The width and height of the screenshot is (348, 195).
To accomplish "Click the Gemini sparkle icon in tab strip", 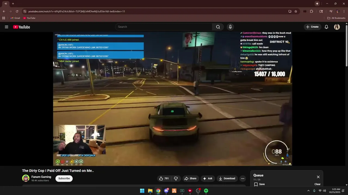I will click(317, 4).
